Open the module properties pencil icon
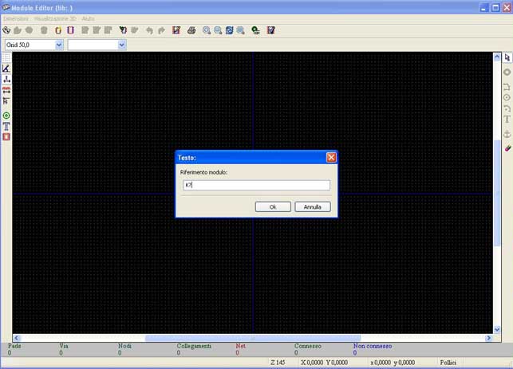513x369 pixels. pos(176,30)
